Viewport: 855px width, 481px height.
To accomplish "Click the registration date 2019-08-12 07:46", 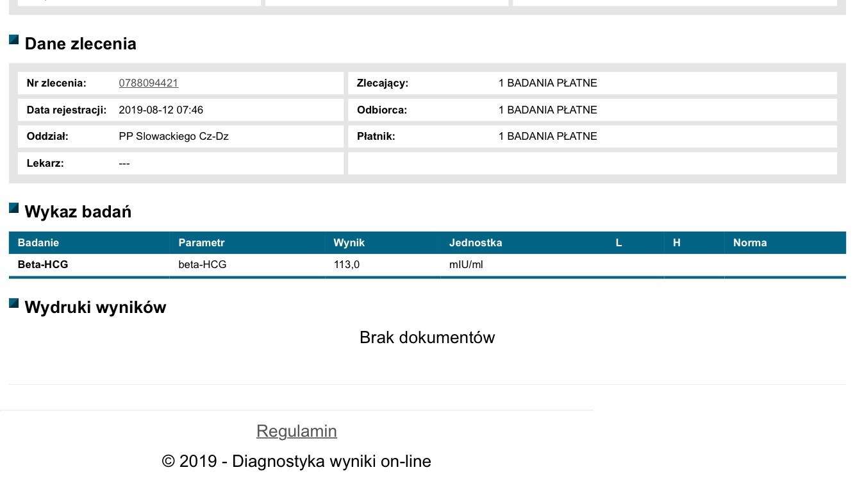I will click(x=161, y=110).
